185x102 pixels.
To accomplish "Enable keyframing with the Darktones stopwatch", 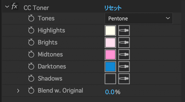I will tap(31, 66).
